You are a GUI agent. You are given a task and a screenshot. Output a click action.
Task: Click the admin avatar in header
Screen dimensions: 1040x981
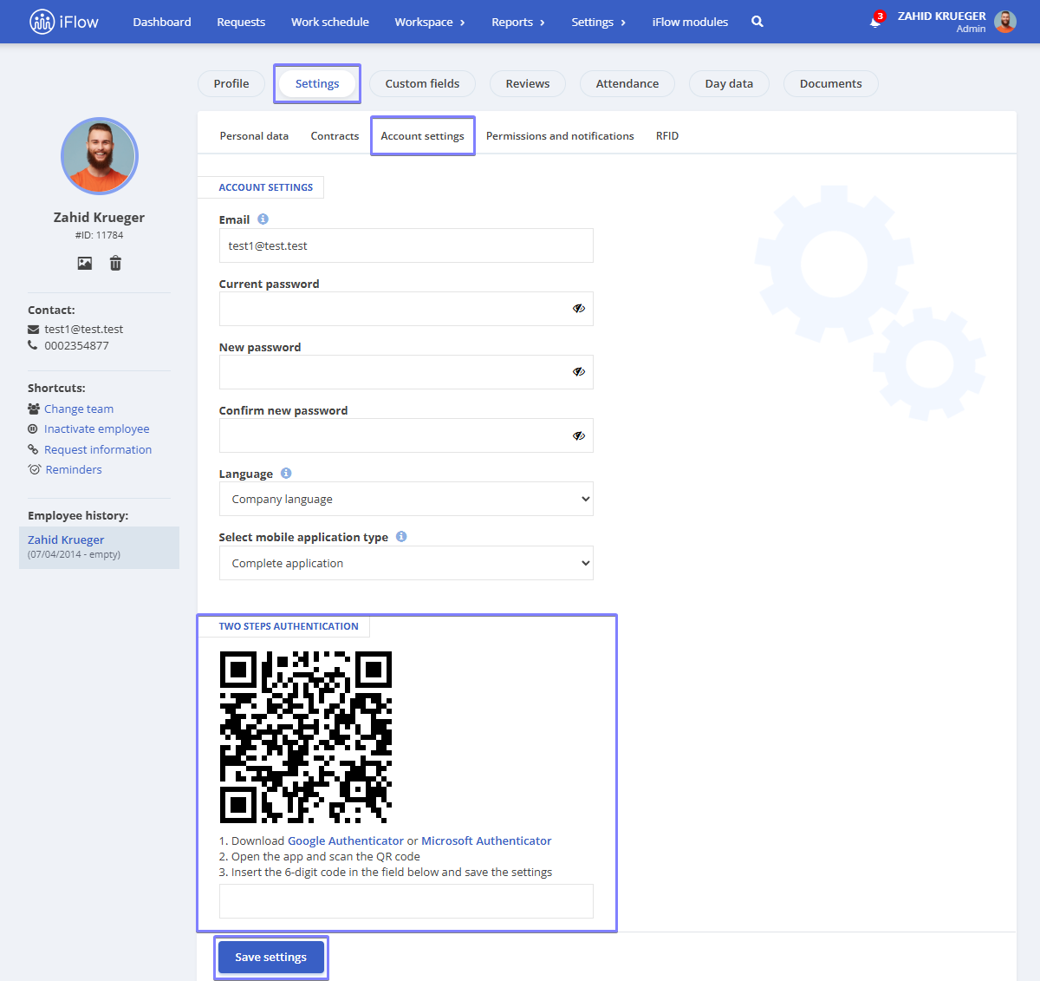(x=1005, y=22)
